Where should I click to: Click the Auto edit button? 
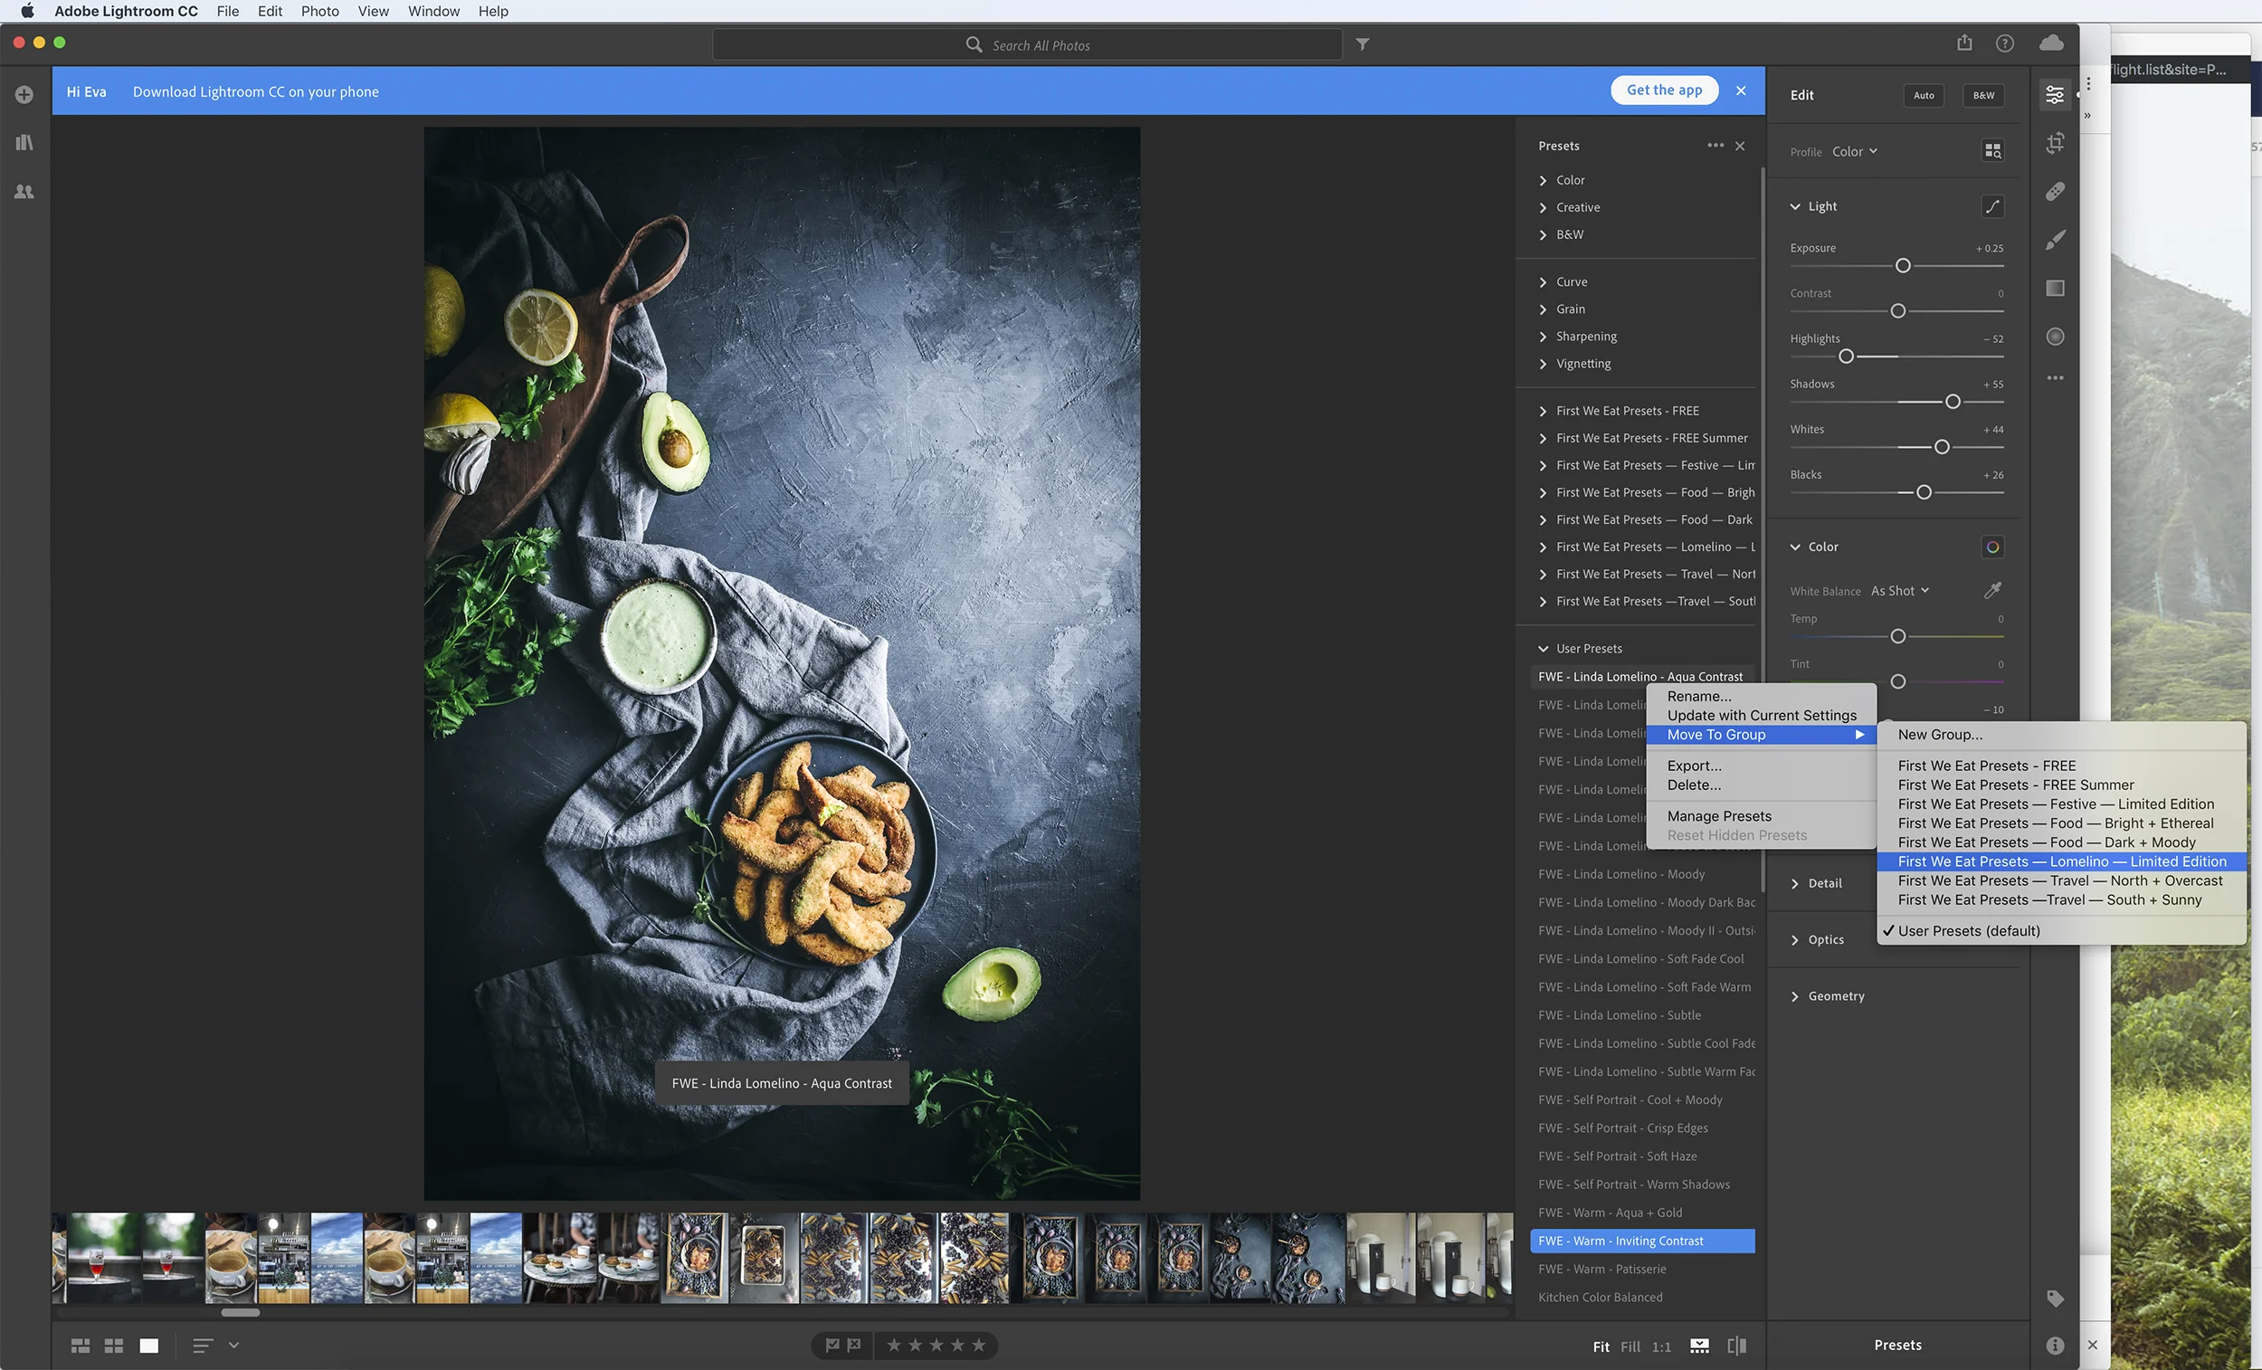tap(1924, 96)
